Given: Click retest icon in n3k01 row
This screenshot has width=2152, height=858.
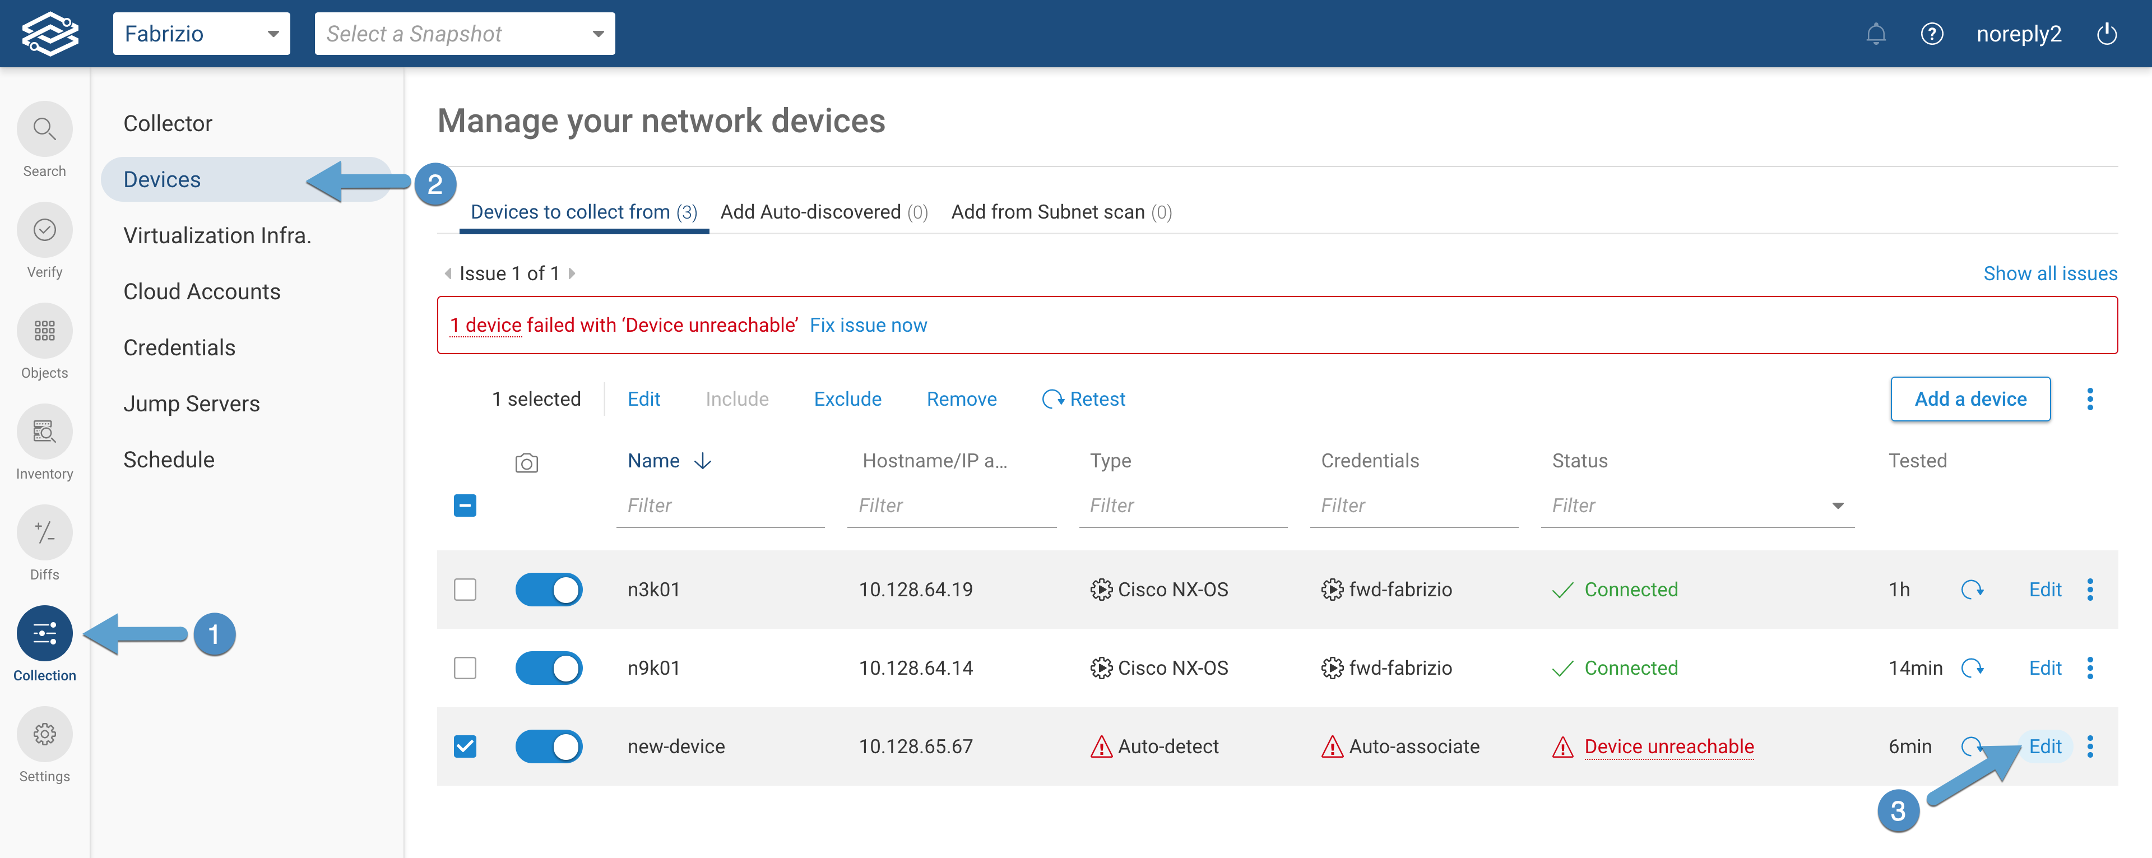Looking at the screenshot, I should 1972,590.
